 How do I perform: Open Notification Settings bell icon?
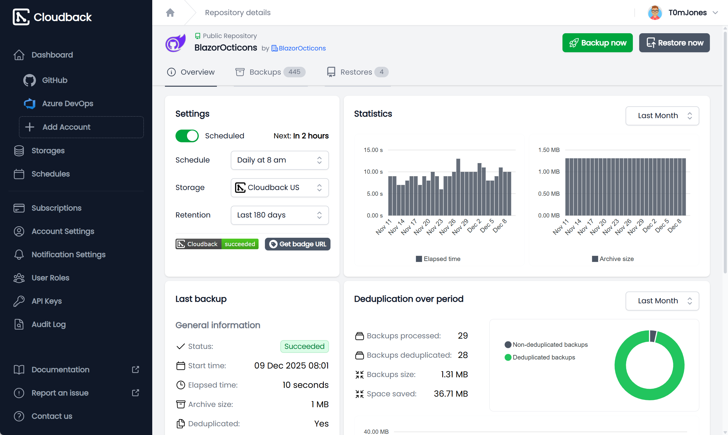click(19, 255)
